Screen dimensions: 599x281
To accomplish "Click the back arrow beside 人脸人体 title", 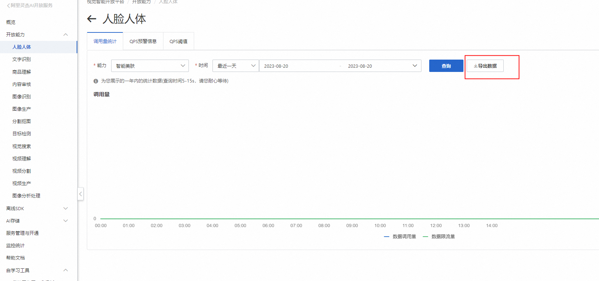I will (x=92, y=19).
